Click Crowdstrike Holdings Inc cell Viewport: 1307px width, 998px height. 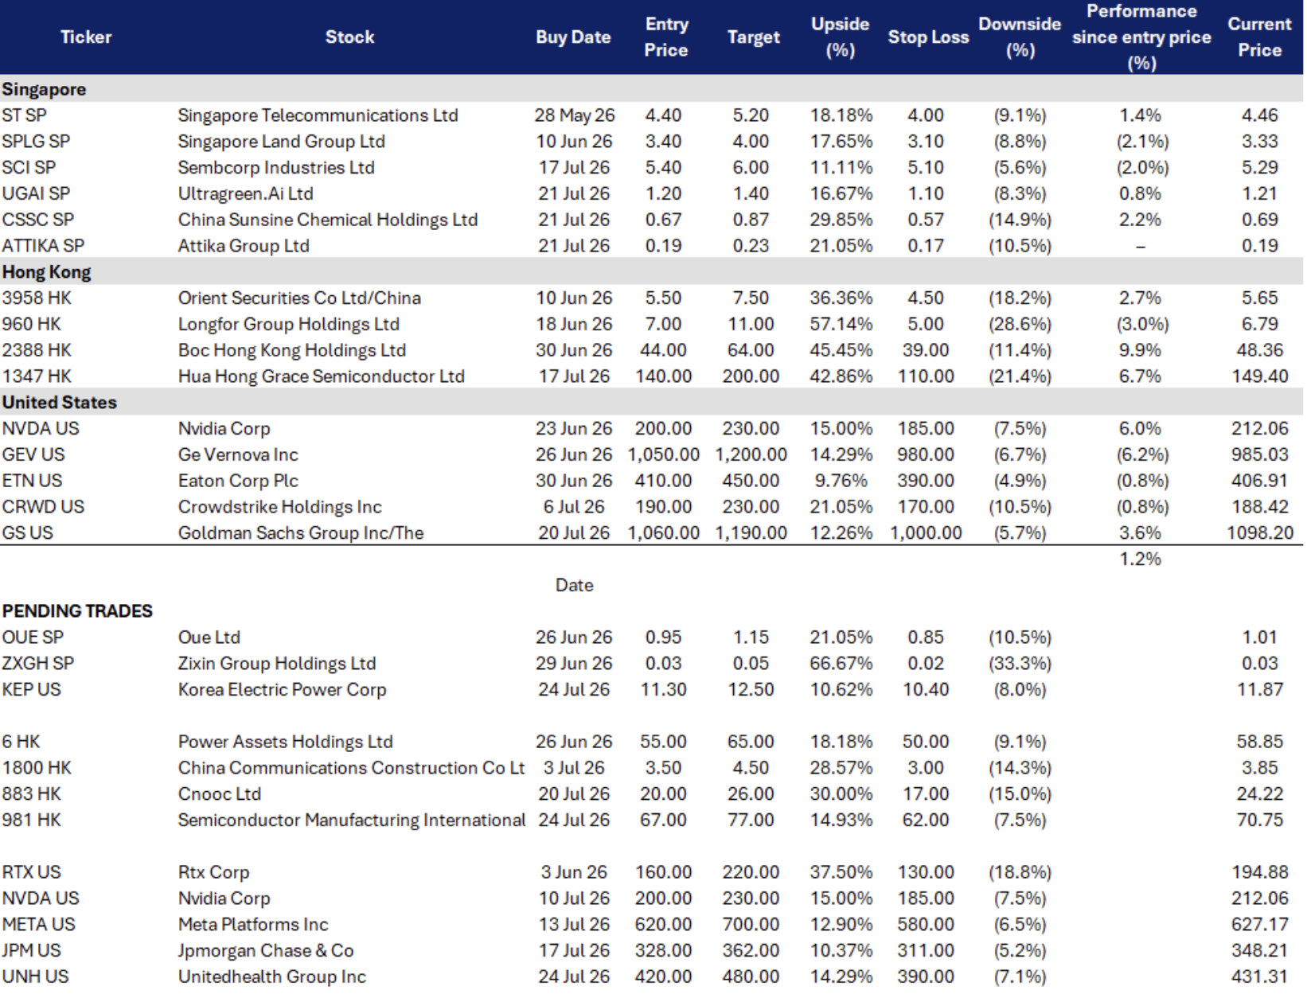pos(279,507)
